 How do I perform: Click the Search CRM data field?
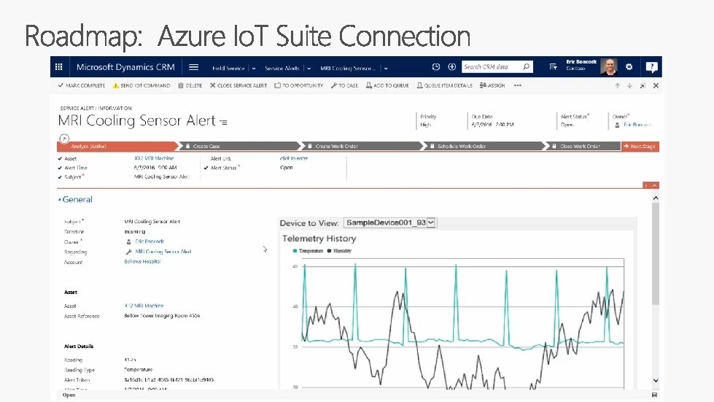pyautogui.click(x=493, y=67)
